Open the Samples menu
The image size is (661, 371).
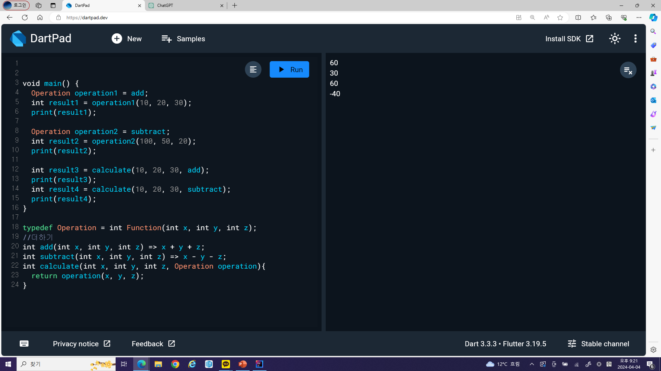coord(183,39)
